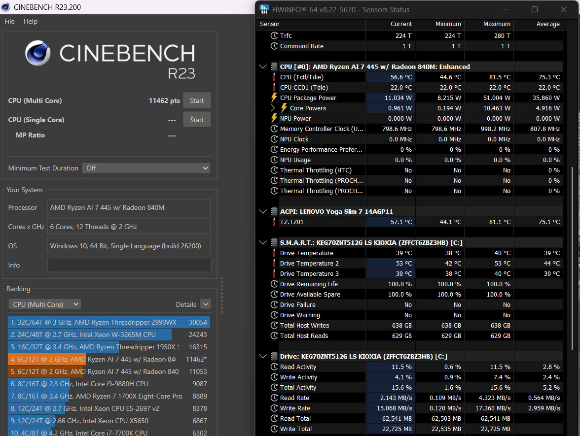Click the thermometer icon for Drive Temperature 2
The image size is (580, 436).
(274, 263)
